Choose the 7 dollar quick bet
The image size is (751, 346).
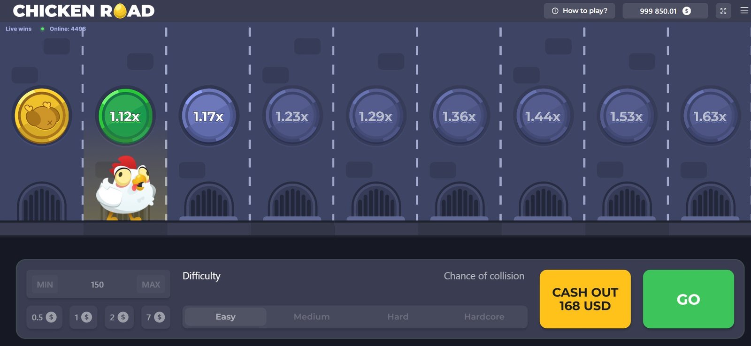point(155,317)
